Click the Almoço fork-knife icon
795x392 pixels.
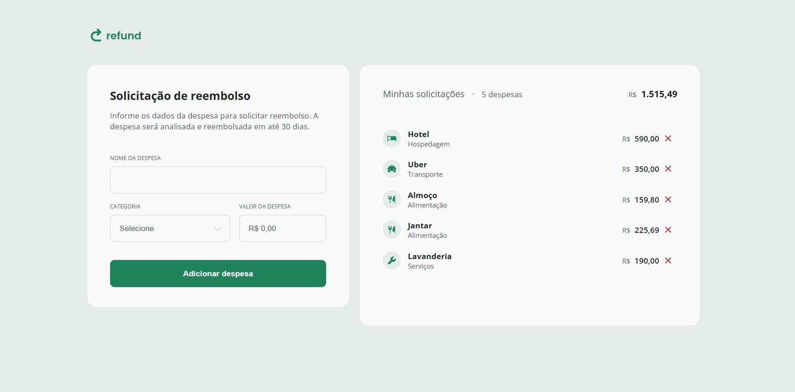tap(392, 199)
